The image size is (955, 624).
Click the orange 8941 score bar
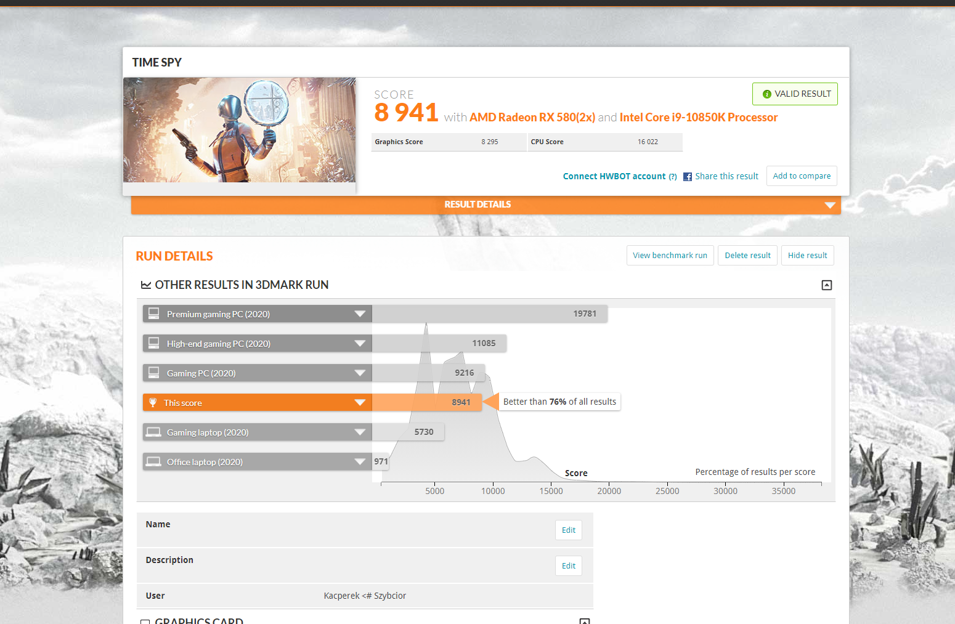[x=426, y=402]
